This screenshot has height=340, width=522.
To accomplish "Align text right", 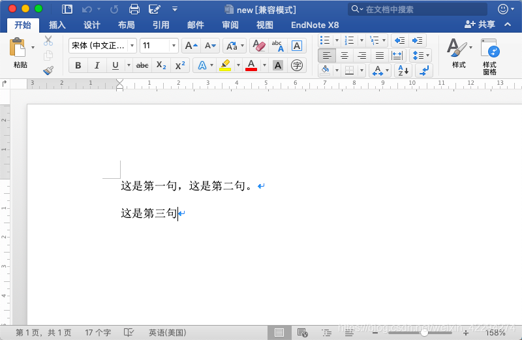I will click(362, 55).
